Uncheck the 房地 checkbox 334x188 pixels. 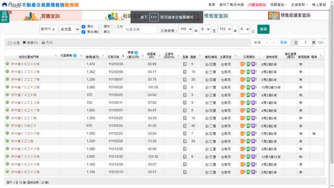pyautogui.click(x=83, y=27)
